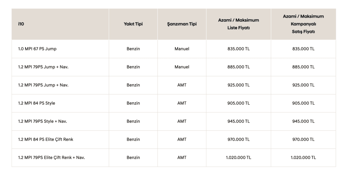This screenshot has height=172, width=347.
Task: Select 1.2 MPI 79PS Style + Nav. row
Action: tap(174, 121)
